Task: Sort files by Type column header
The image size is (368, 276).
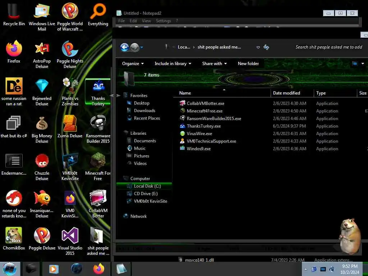Action: [335, 93]
